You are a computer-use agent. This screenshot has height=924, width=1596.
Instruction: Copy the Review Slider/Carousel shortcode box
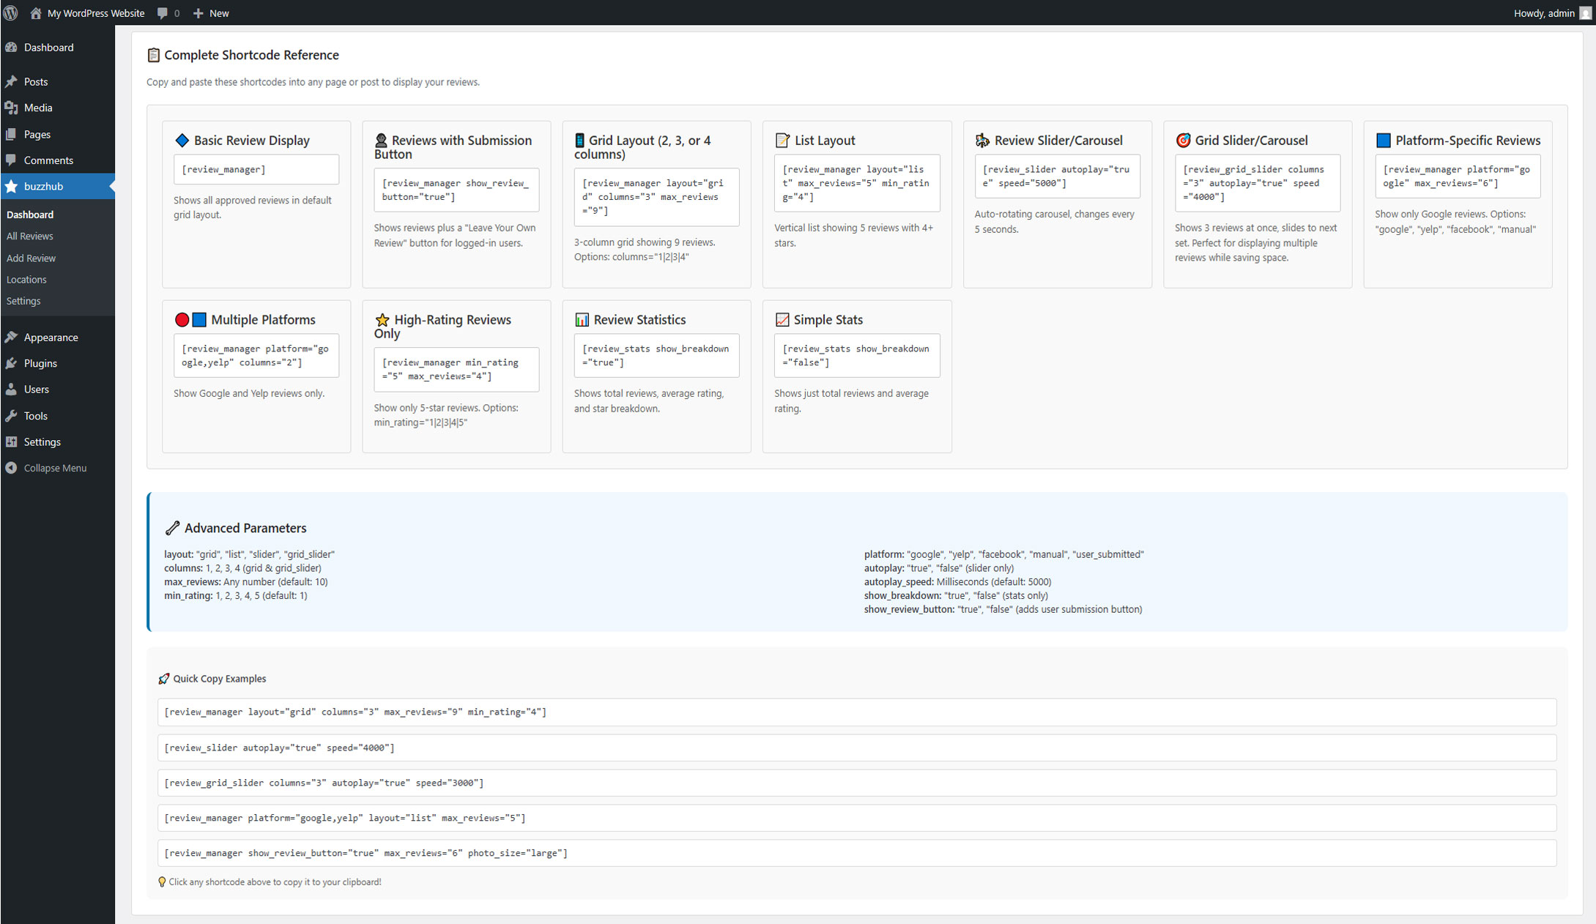click(1056, 176)
